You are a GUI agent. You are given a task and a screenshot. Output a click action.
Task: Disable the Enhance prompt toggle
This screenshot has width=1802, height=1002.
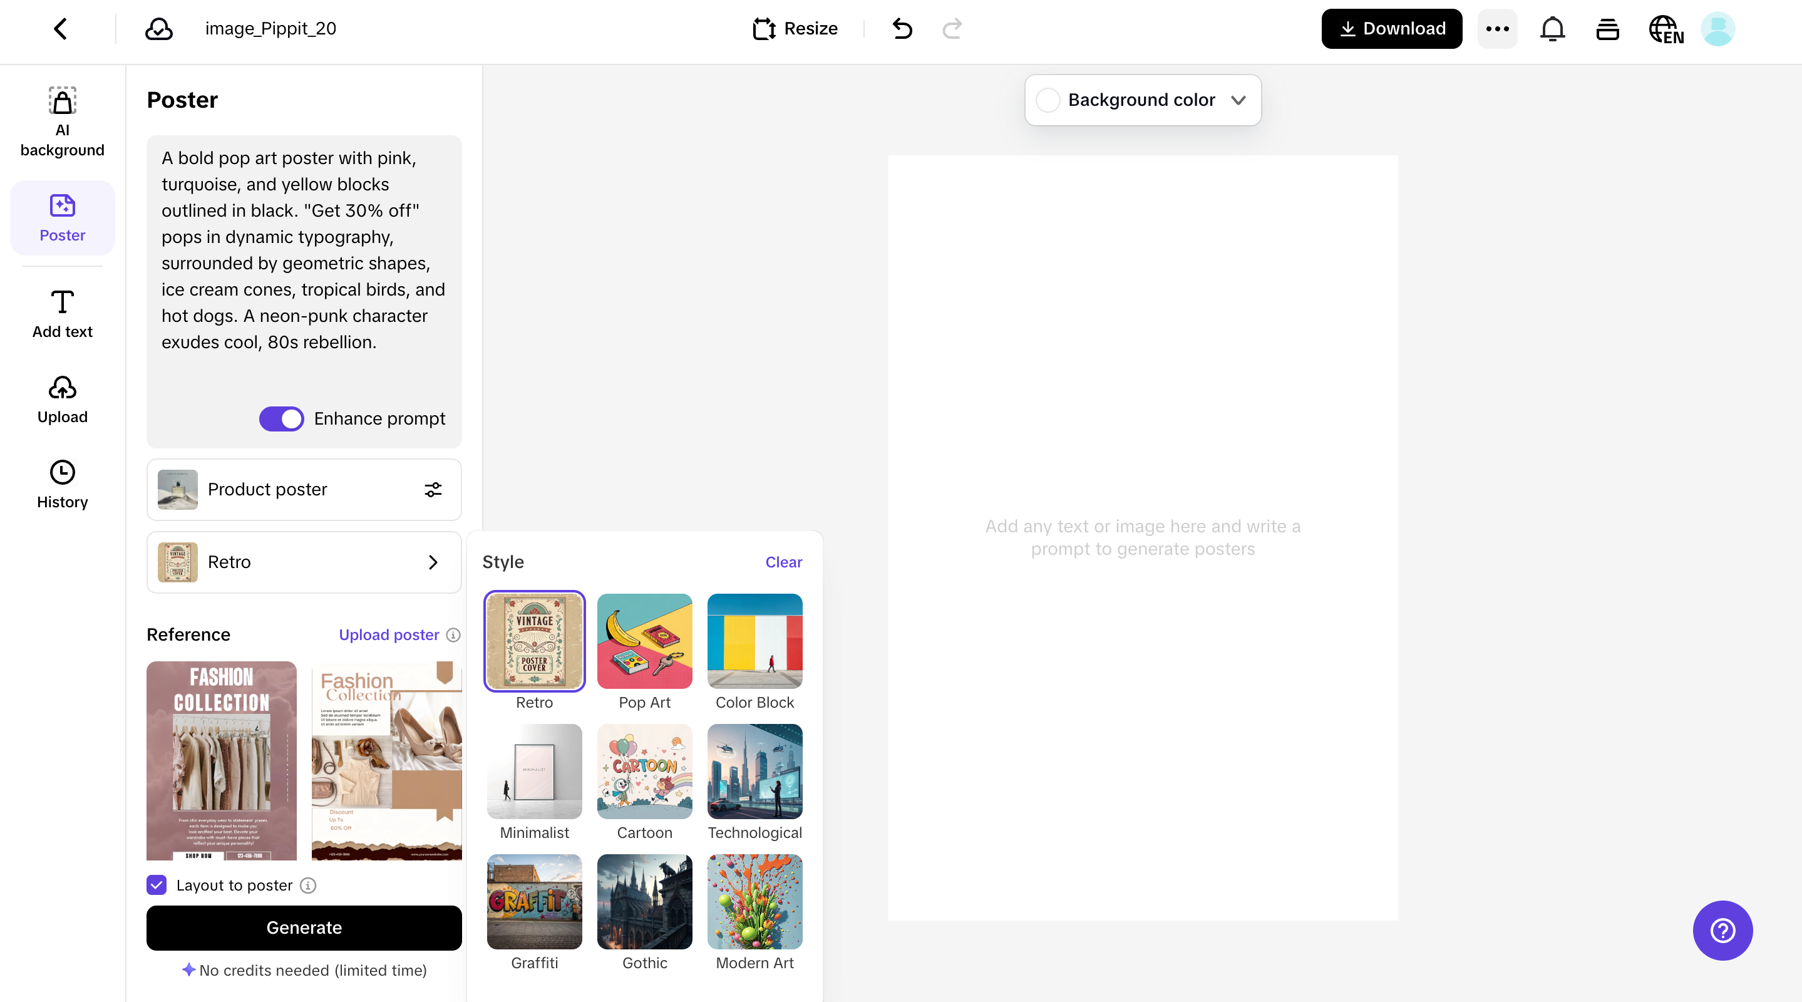click(281, 418)
